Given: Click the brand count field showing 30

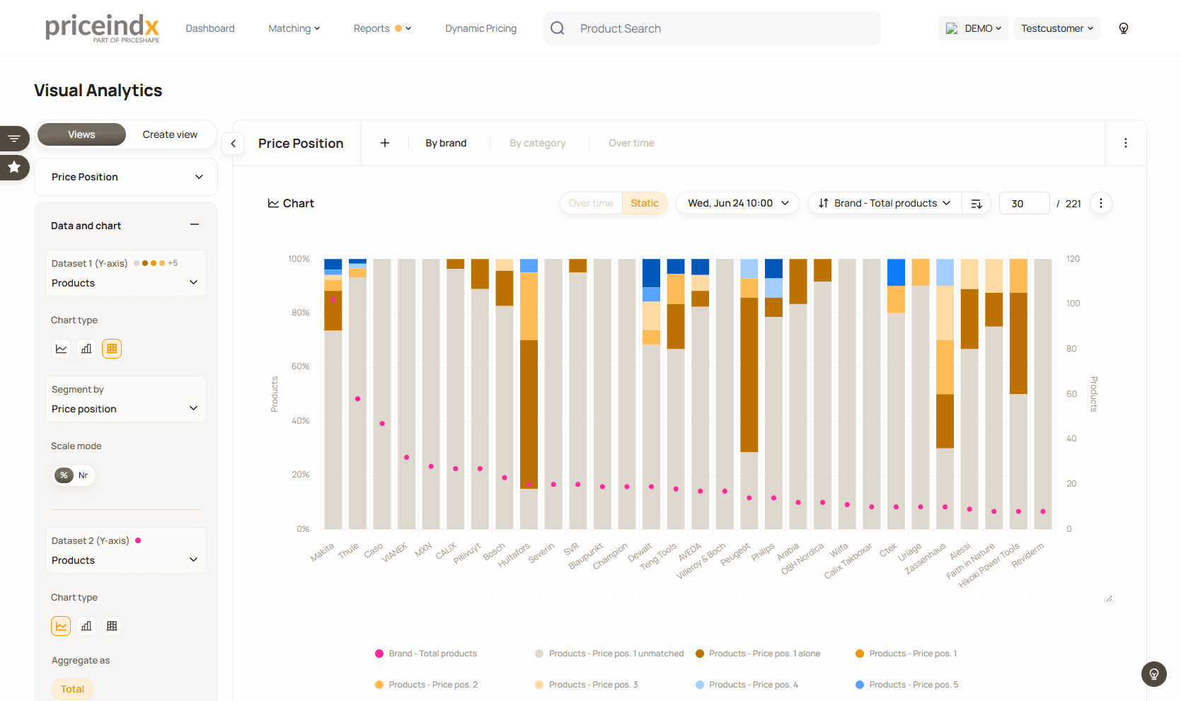Looking at the screenshot, I should pos(1024,204).
